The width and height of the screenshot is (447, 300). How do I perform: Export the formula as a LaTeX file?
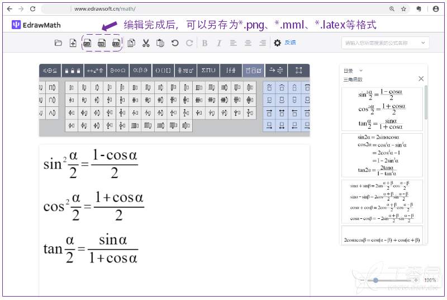point(116,43)
